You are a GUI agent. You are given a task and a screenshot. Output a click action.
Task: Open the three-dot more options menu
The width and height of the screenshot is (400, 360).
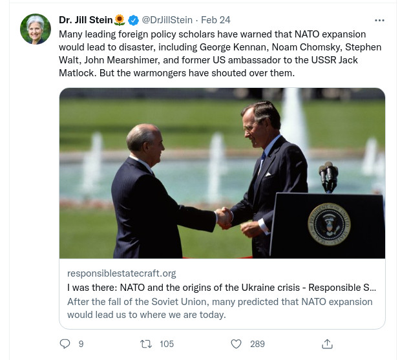point(379,20)
